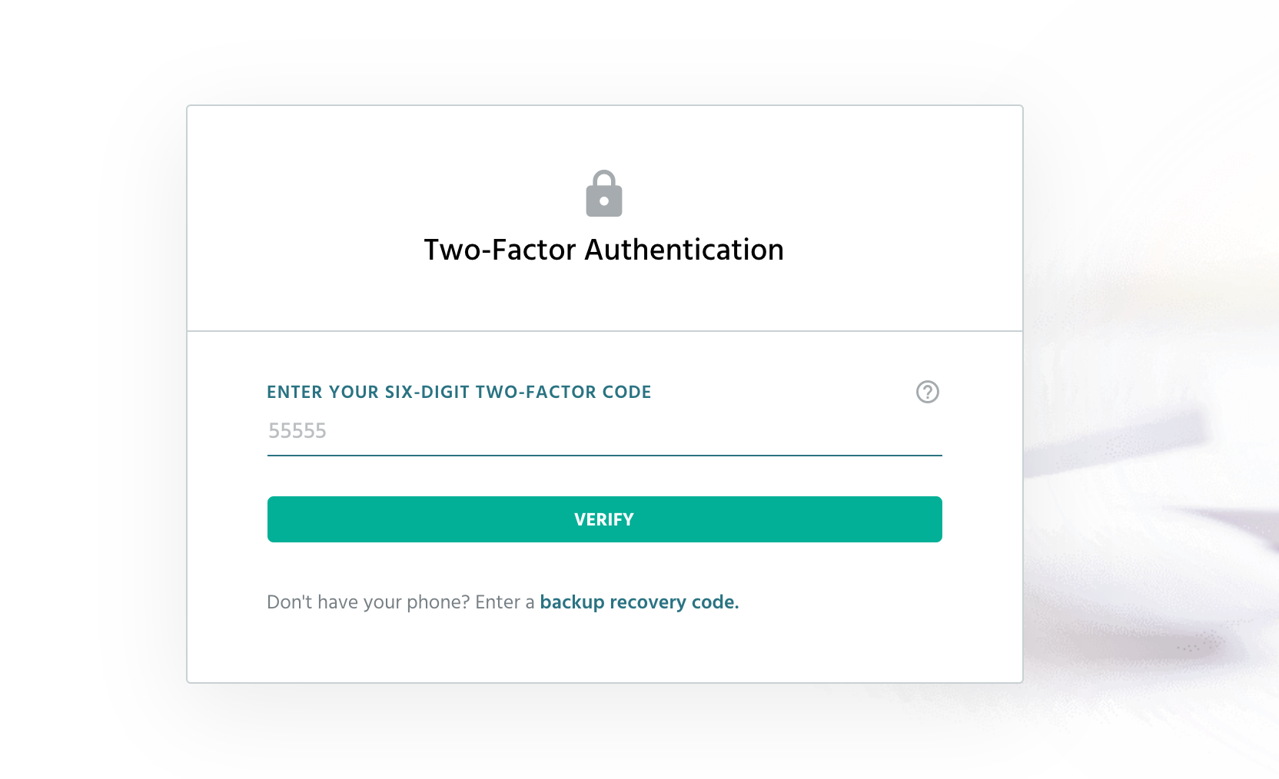Click the field showing placeholder 55555
The image size is (1279, 779).
605,432
